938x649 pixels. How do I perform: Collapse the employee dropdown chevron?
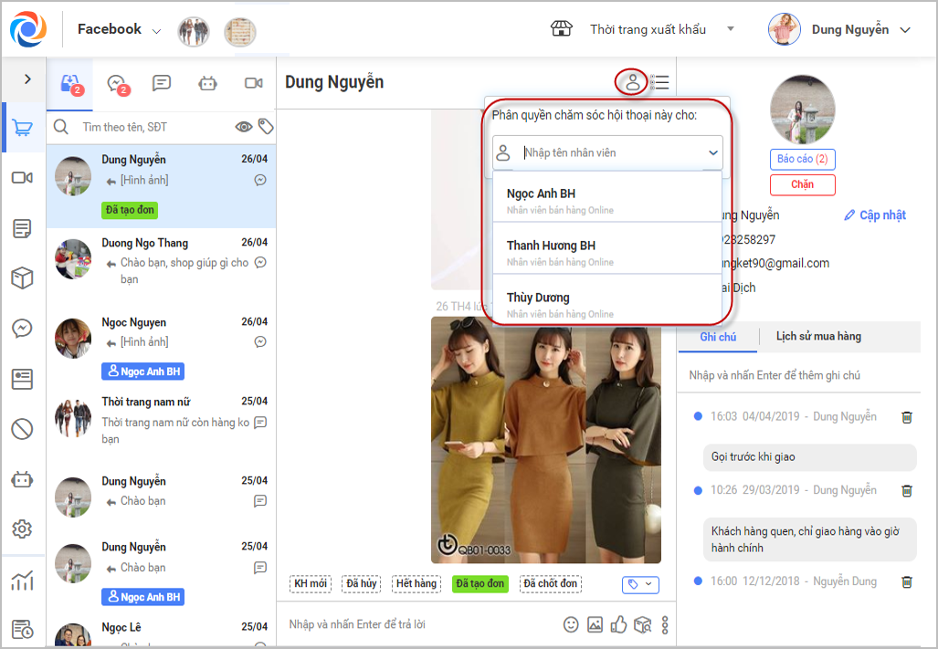pyautogui.click(x=713, y=152)
